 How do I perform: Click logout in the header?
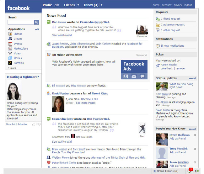coord(188,5)
